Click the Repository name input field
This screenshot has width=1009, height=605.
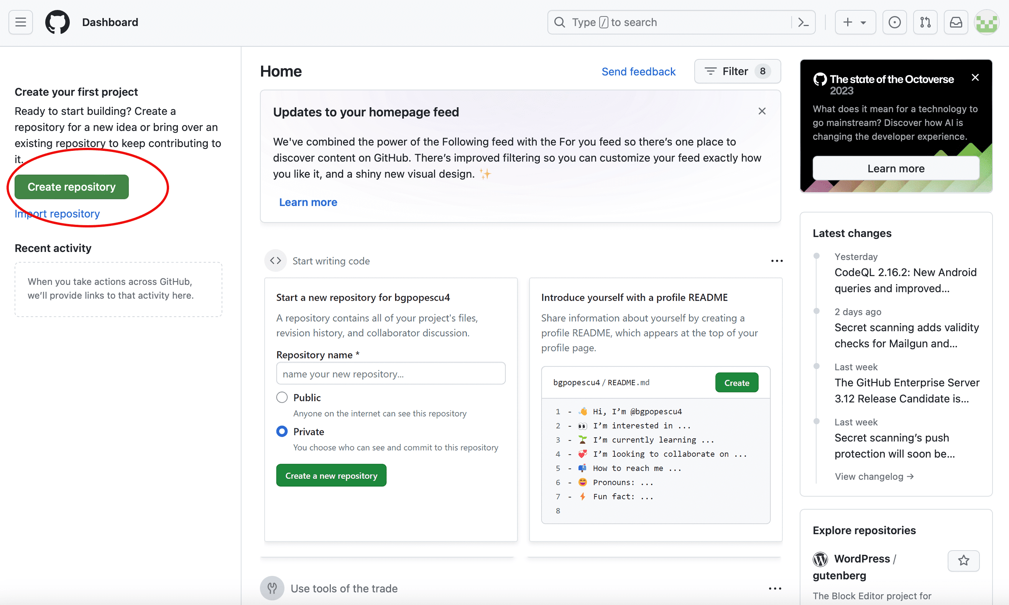click(390, 373)
